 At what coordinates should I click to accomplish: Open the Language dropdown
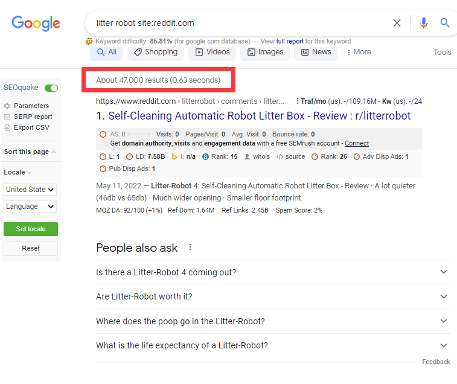(x=30, y=206)
